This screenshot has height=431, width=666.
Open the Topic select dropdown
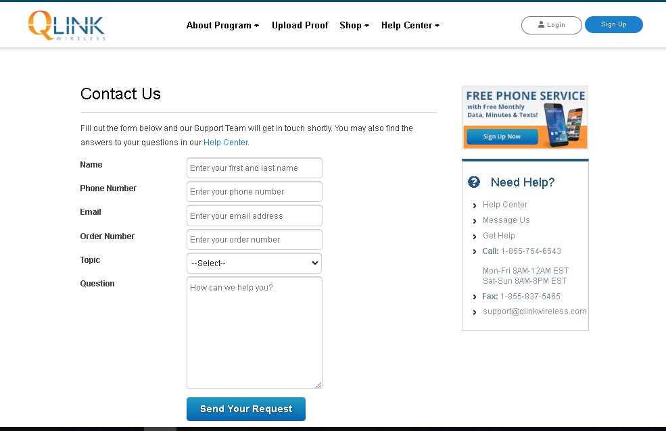pyautogui.click(x=254, y=263)
